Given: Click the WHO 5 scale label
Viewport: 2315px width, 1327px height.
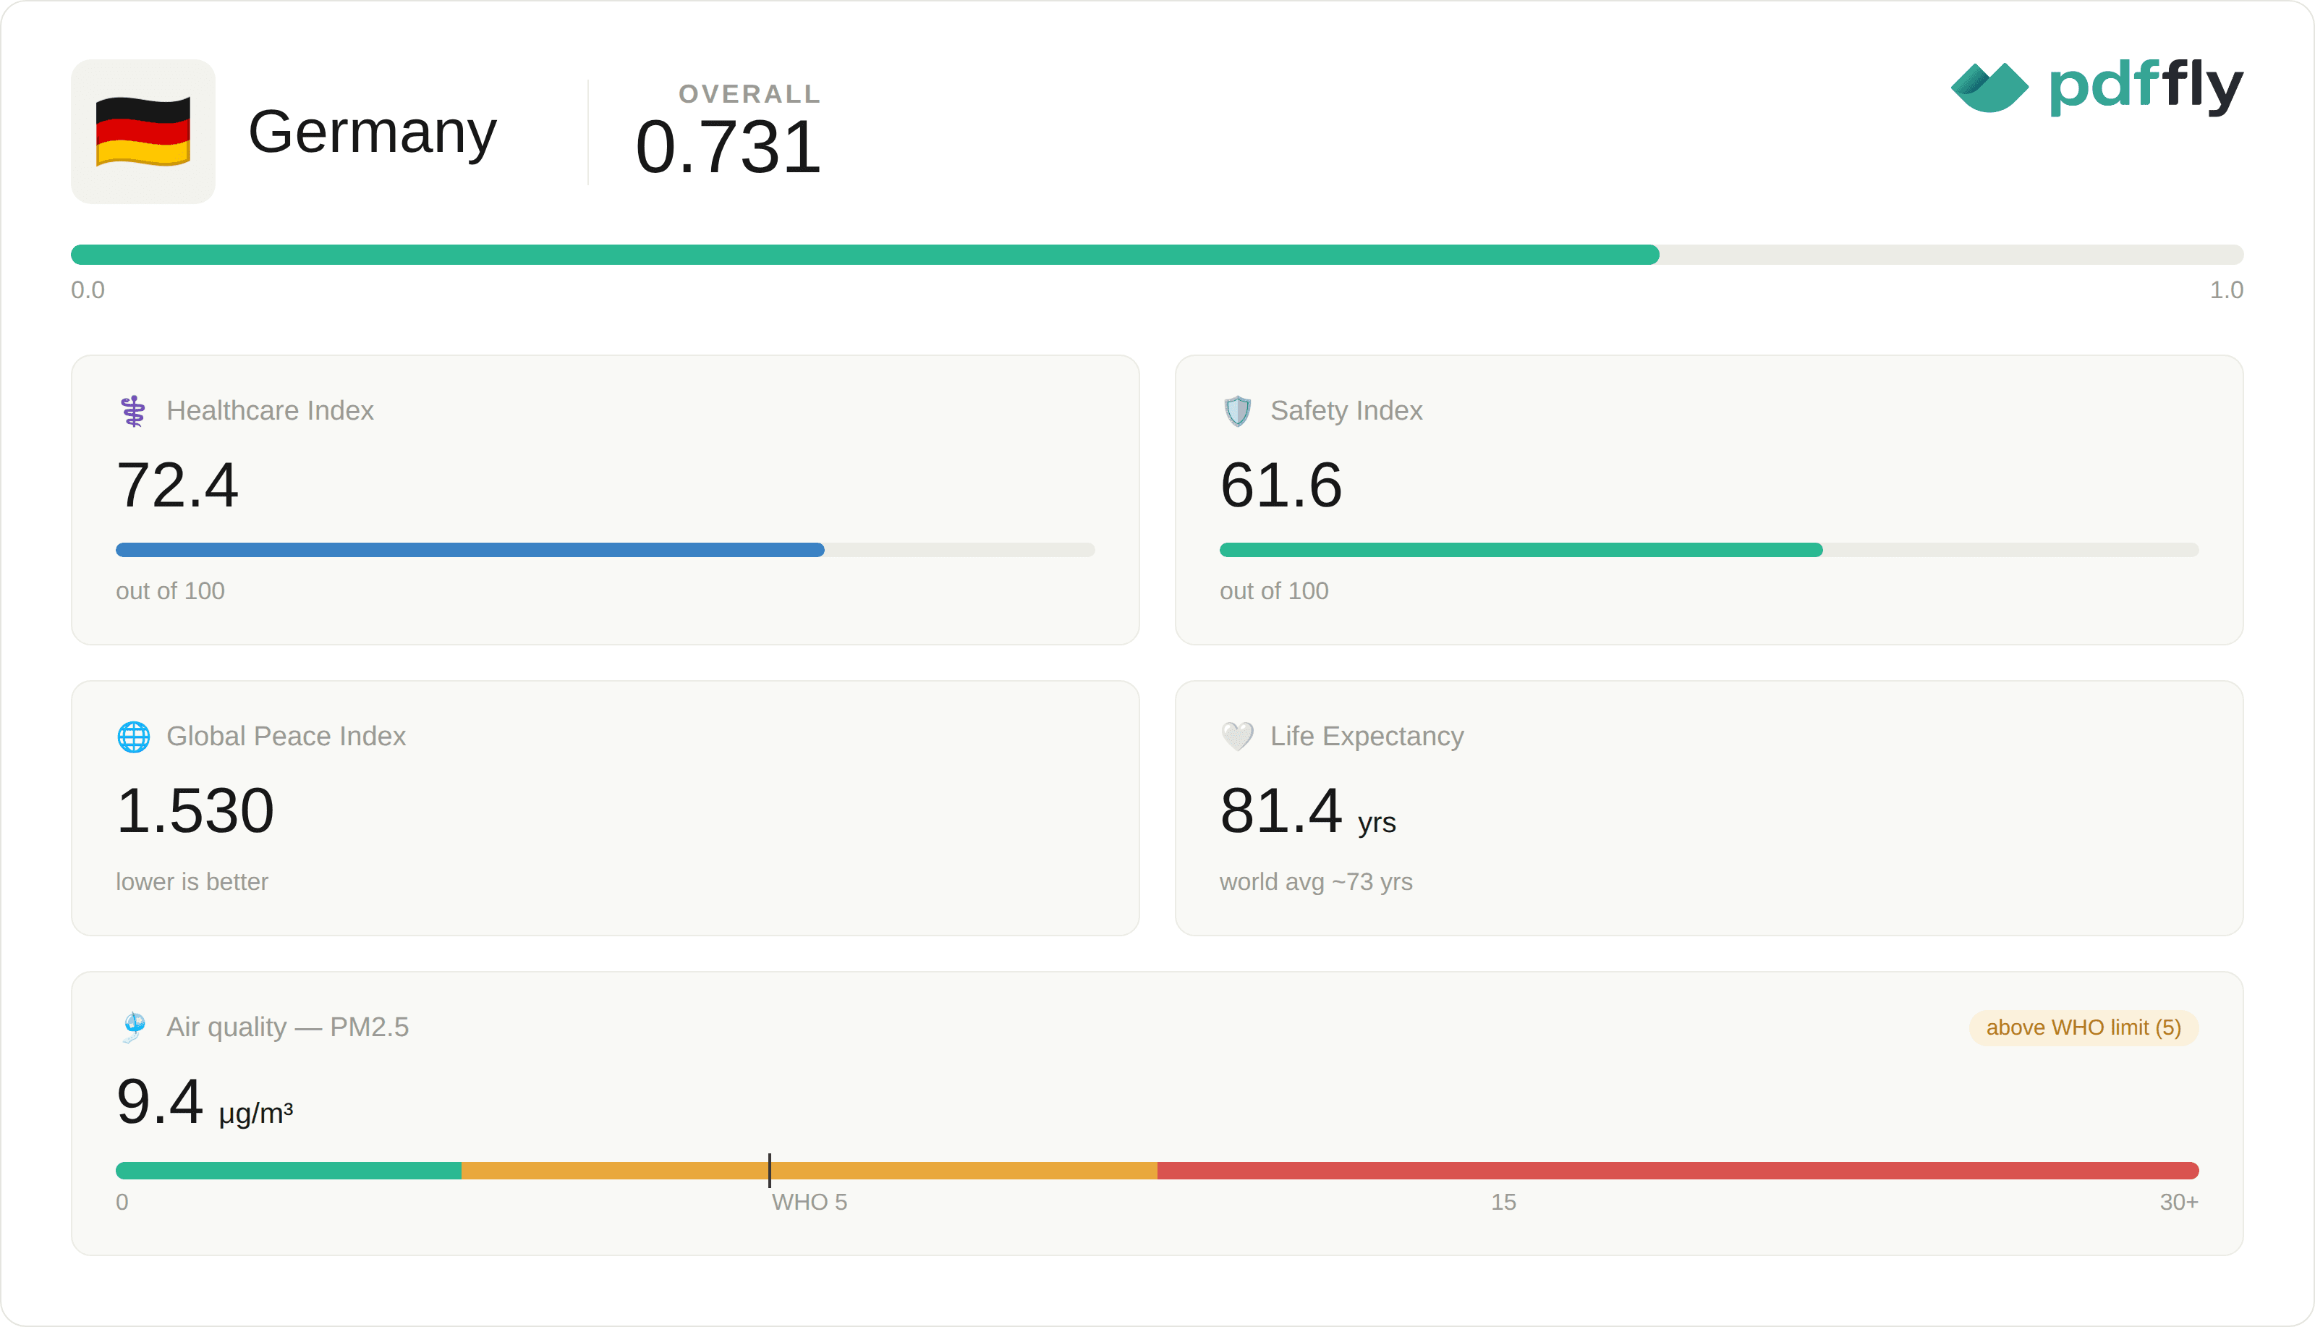Looking at the screenshot, I should 809,1202.
